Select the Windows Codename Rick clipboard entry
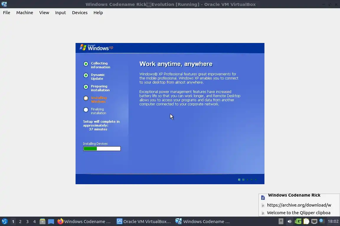 (x=299, y=196)
